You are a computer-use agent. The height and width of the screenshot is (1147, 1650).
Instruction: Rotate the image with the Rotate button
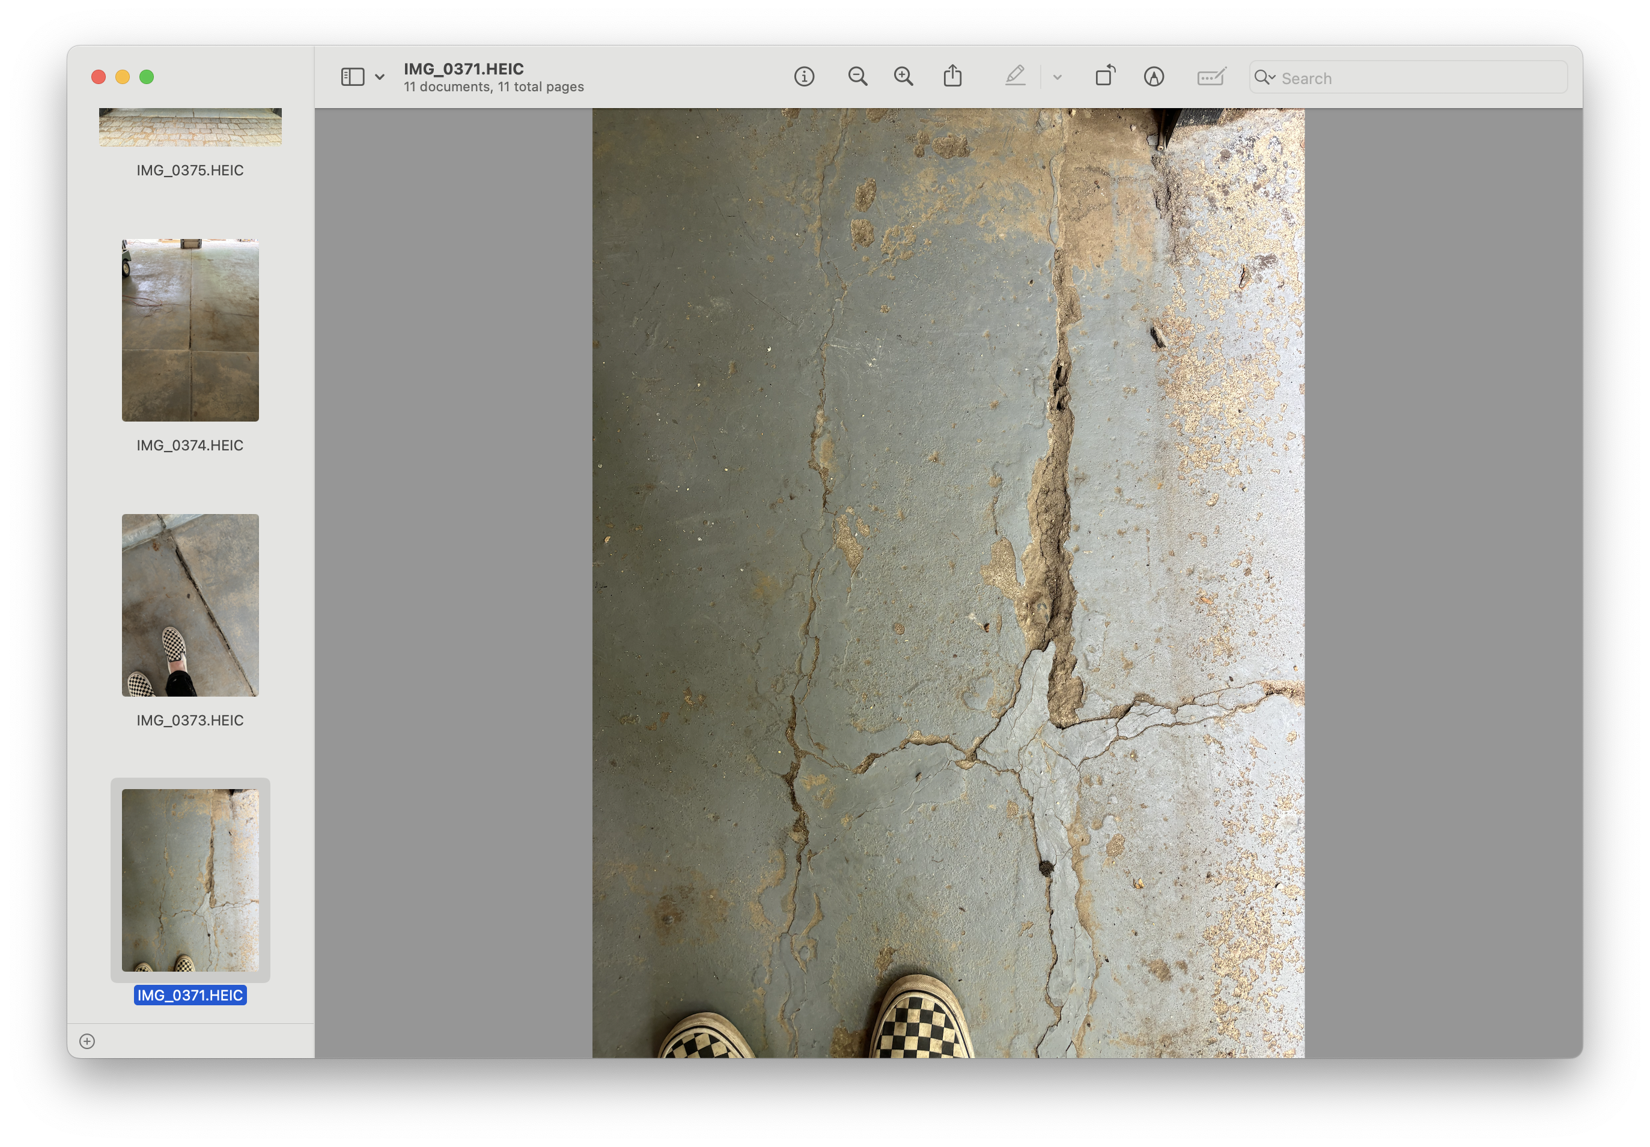pos(1105,76)
